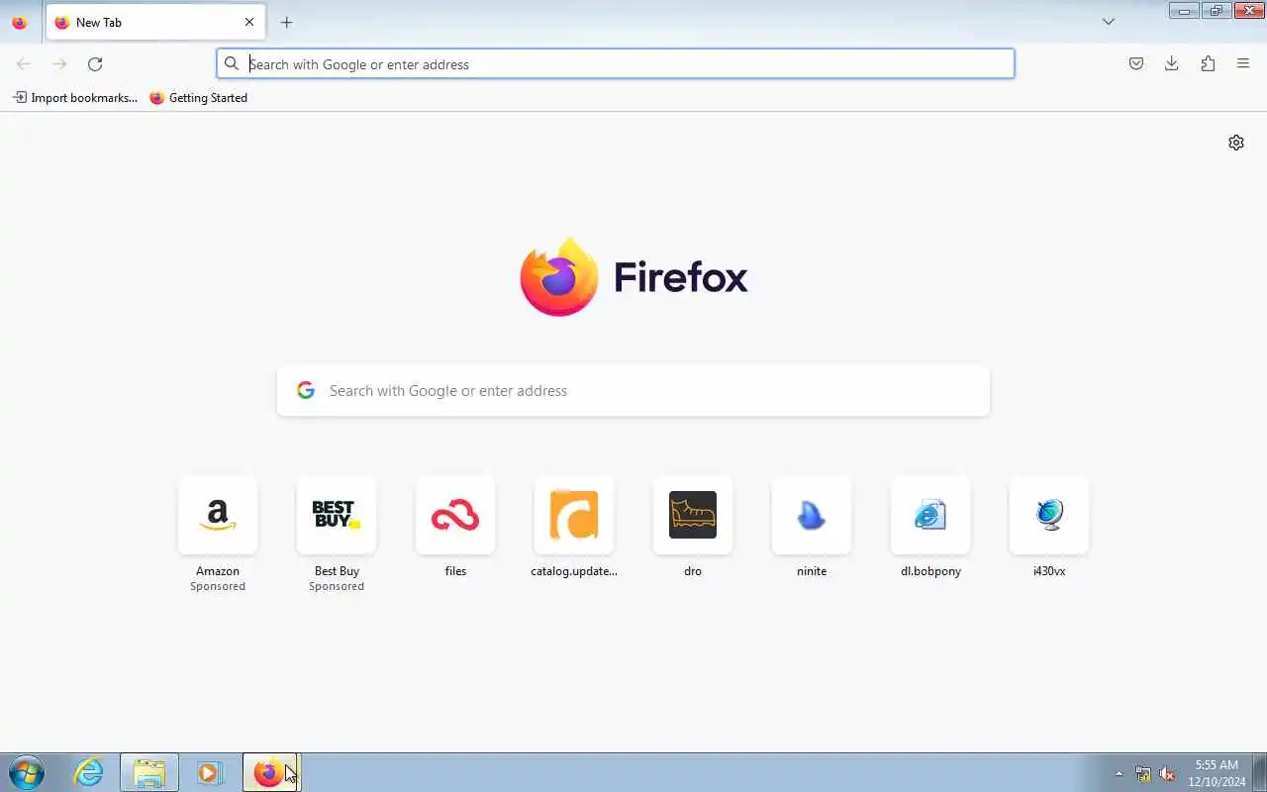Open the Firefox application menu
The height and width of the screenshot is (792, 1267).
(x=1243, y=64)
